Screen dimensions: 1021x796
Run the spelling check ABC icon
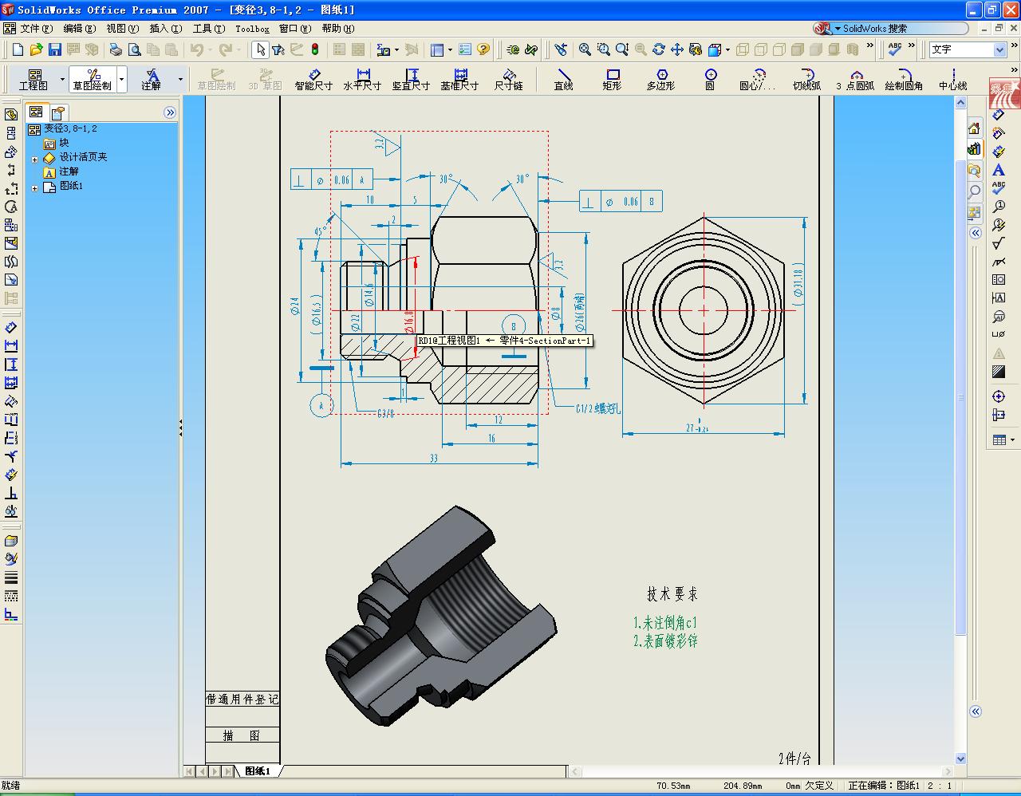[x=896, y=49]
